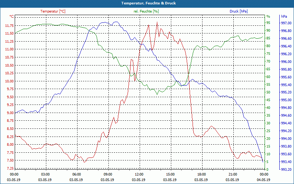Click the 85 humidity axis value
The height and width of the screenshot is (184, 294).
[x=268, y=38]
